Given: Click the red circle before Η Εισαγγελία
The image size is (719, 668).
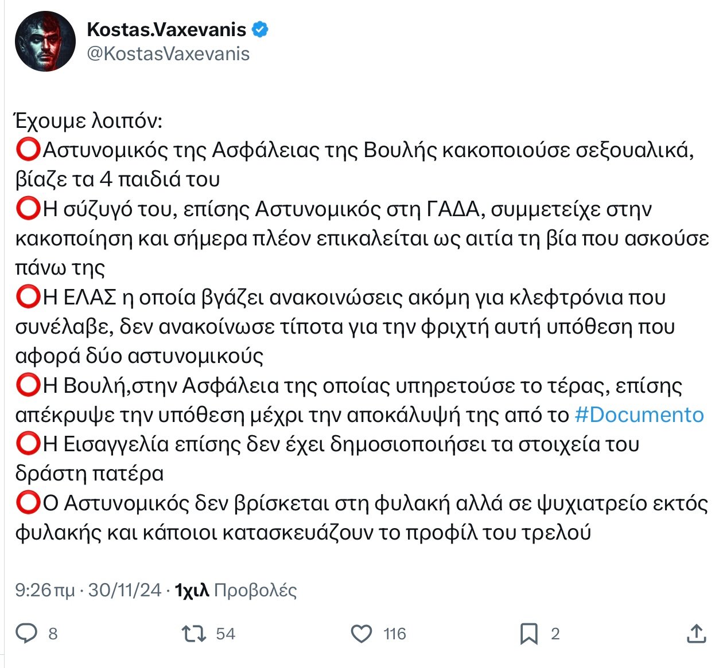Looking at the screenshot, I should coord(28,444).
